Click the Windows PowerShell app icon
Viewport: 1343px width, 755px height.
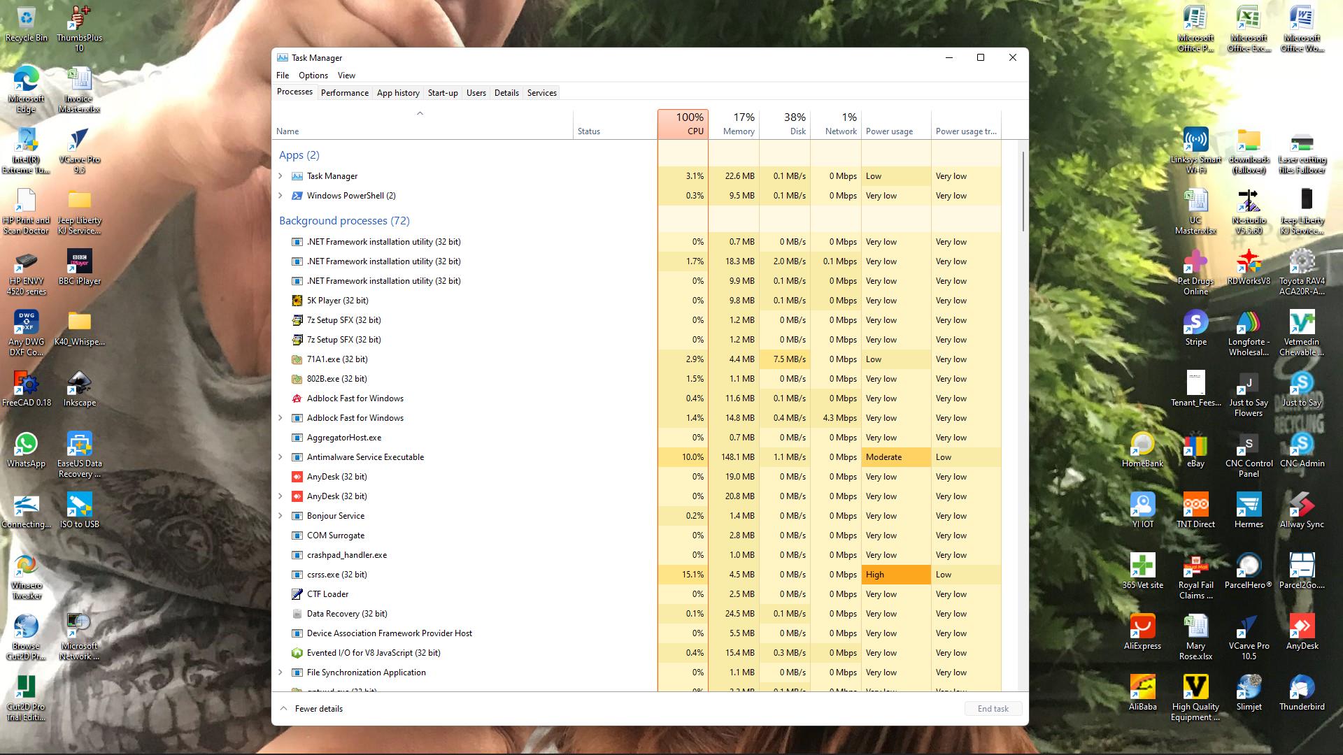click(297, 196)
